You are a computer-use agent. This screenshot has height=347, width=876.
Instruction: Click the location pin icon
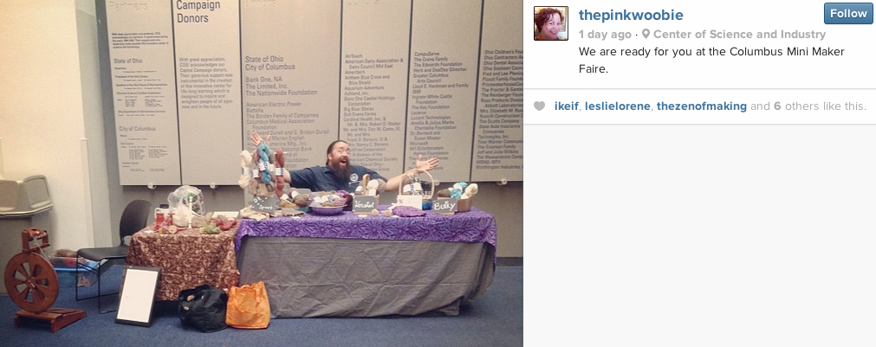[646, 34]
